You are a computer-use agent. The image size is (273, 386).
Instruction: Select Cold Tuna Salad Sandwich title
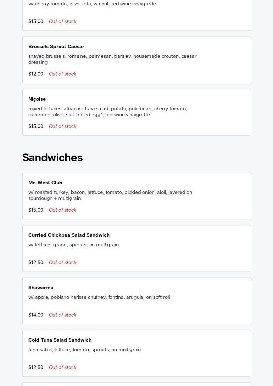tap(60, 340)
